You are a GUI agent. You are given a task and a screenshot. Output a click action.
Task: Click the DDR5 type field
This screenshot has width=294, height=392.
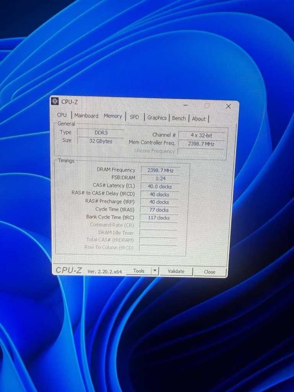tap(101, 132)
